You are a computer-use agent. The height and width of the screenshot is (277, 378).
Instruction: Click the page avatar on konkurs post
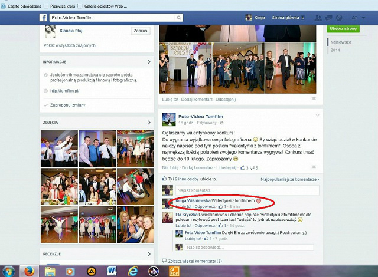[169, 119]
